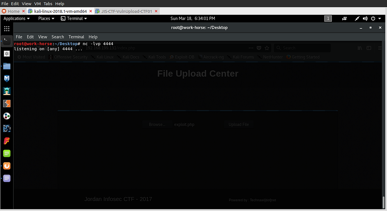Click the workspace indicator number 1
This screenshot has width=387, height=211.
(x=328, y=19)
